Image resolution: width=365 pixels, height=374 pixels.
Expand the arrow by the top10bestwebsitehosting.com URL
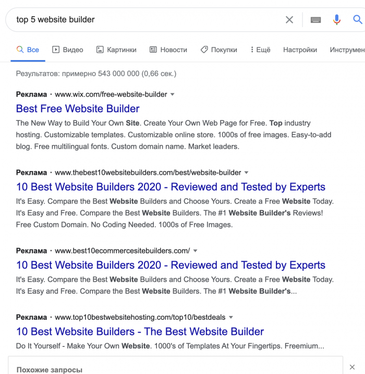(x=231, y=318)
